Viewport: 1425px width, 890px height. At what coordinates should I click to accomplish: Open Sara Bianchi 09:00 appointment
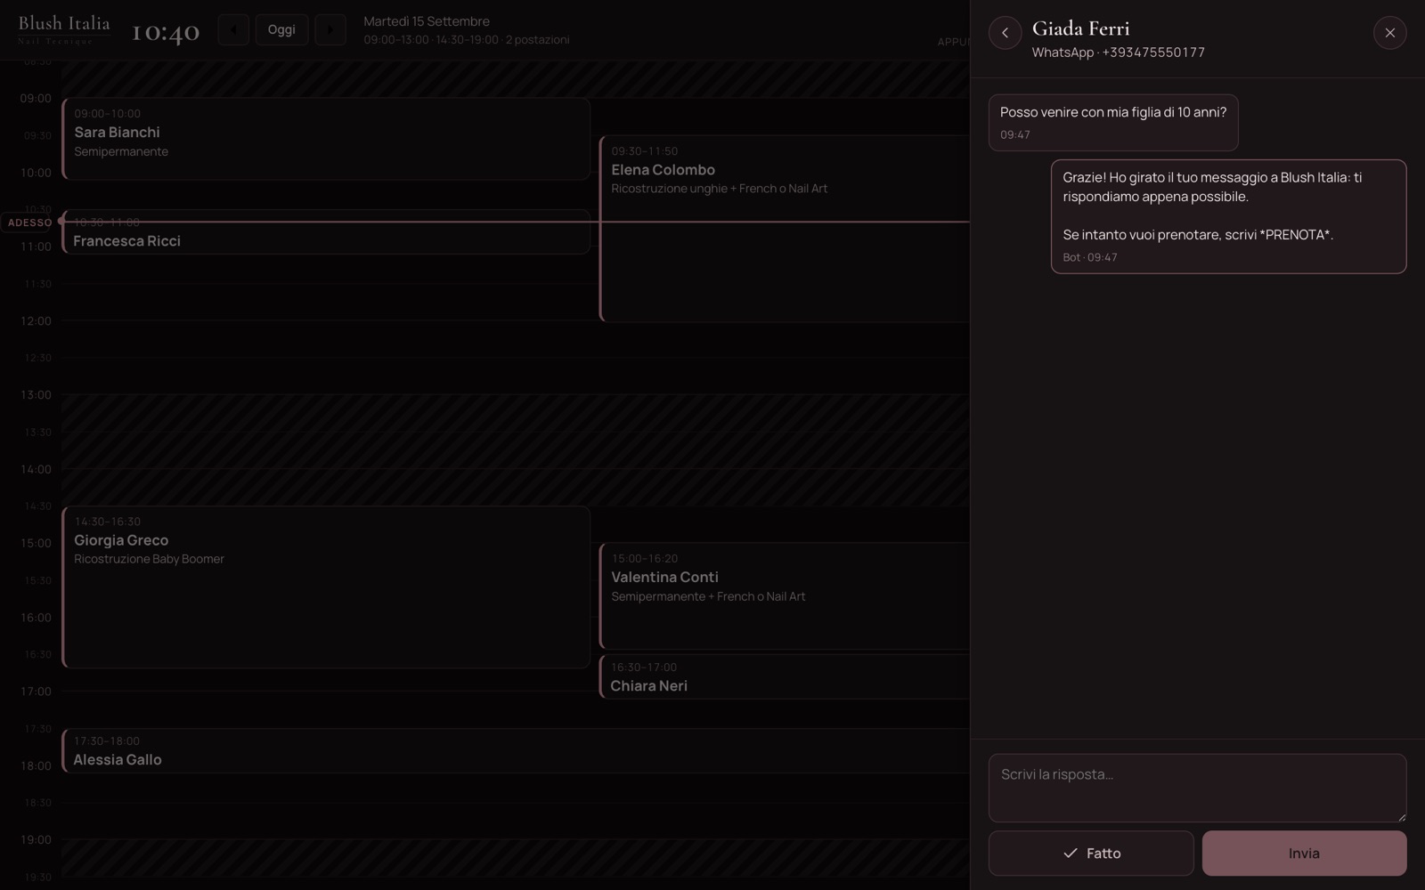tap(326, 139)
